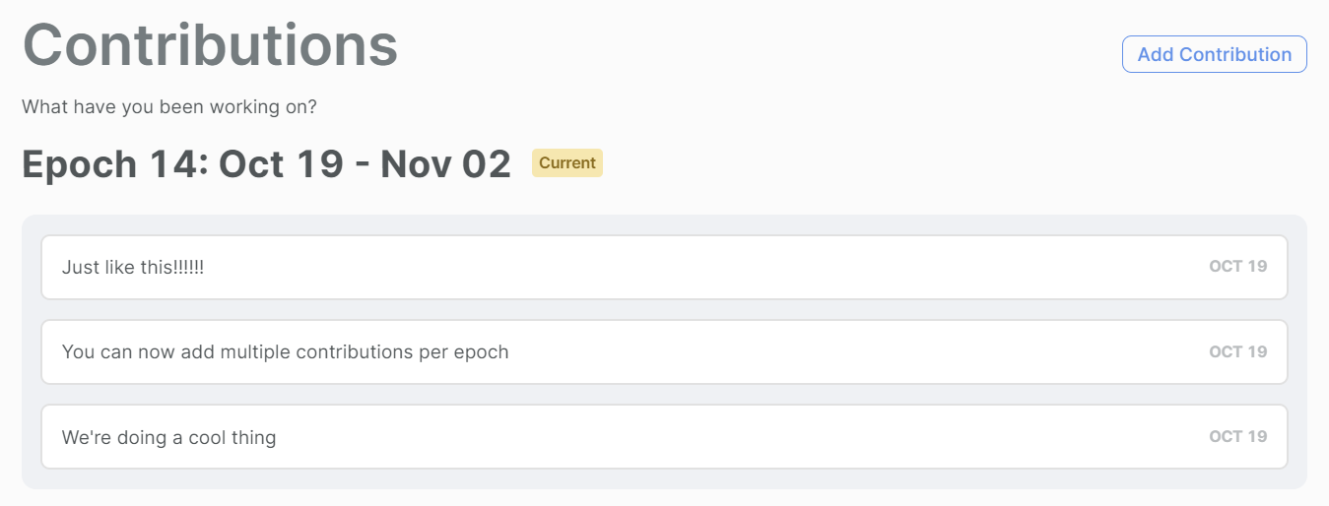The width and height of the screenshot is (1329, 506).
Task: Click the Contributions page heading
Action: click(x=210, y=43)
